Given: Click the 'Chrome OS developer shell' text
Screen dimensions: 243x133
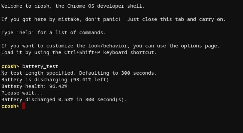Looking at the screenshot, I should (x=105, y=6).
